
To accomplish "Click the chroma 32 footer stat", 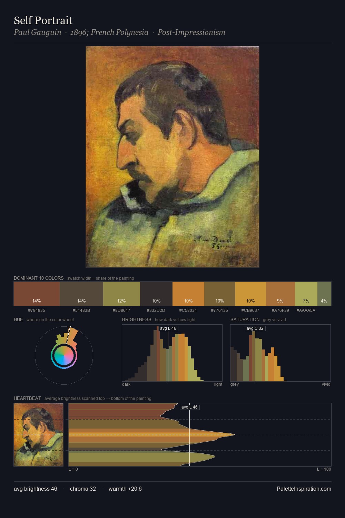I will pos(83,489).
